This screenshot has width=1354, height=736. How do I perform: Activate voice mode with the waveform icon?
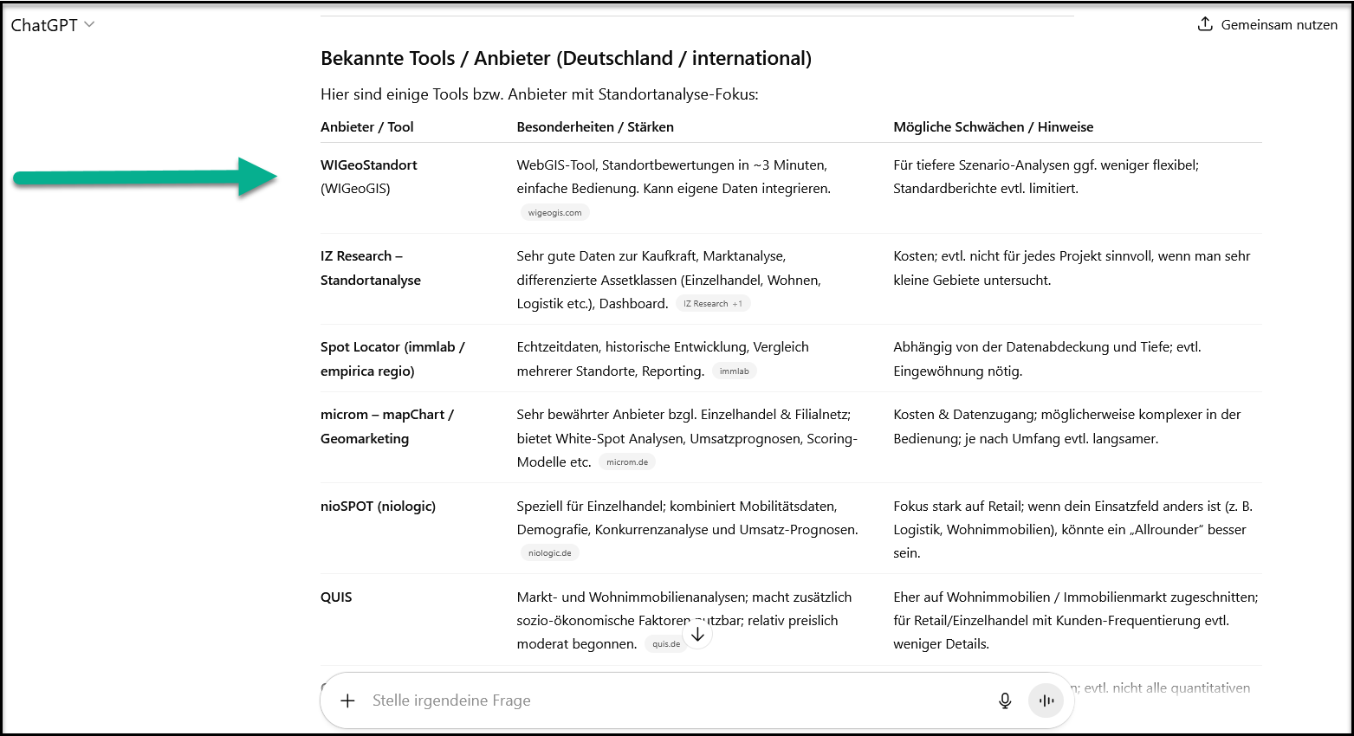point(1046,700)
